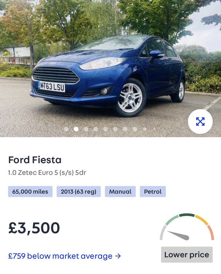The height and width of the screenshot is (274, 221).
Task: Go to the first carousel dot
Action: pos(66,129)
